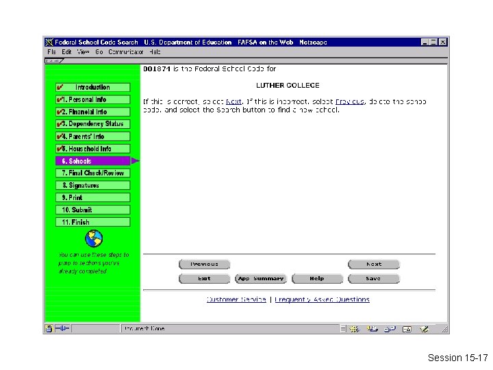Screen dimensions: 493x370
Task: Jump to the Introduction step
Action: click(x=92, y=87)
